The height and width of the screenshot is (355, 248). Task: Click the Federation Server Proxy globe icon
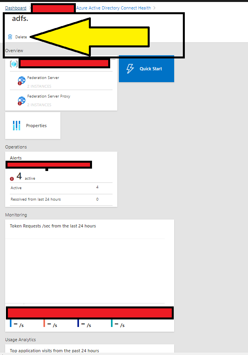21,101
